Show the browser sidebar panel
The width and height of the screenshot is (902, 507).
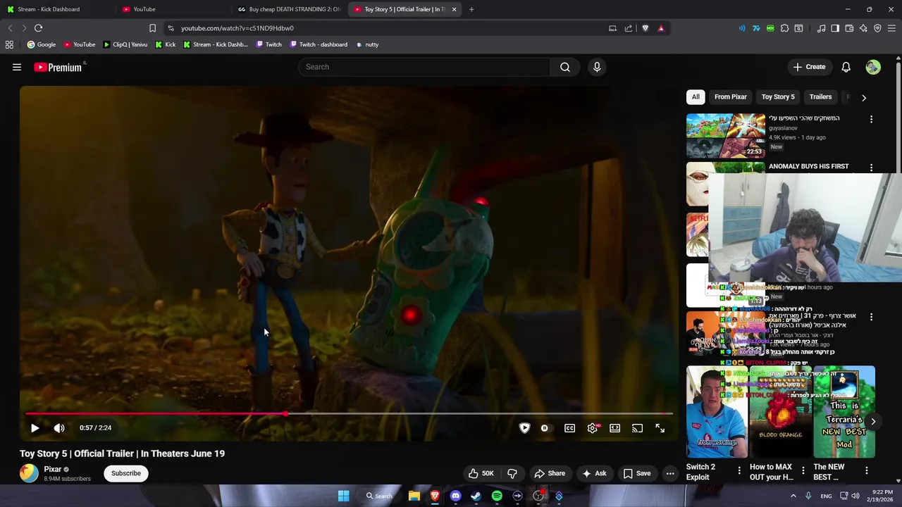pos(835,28)
